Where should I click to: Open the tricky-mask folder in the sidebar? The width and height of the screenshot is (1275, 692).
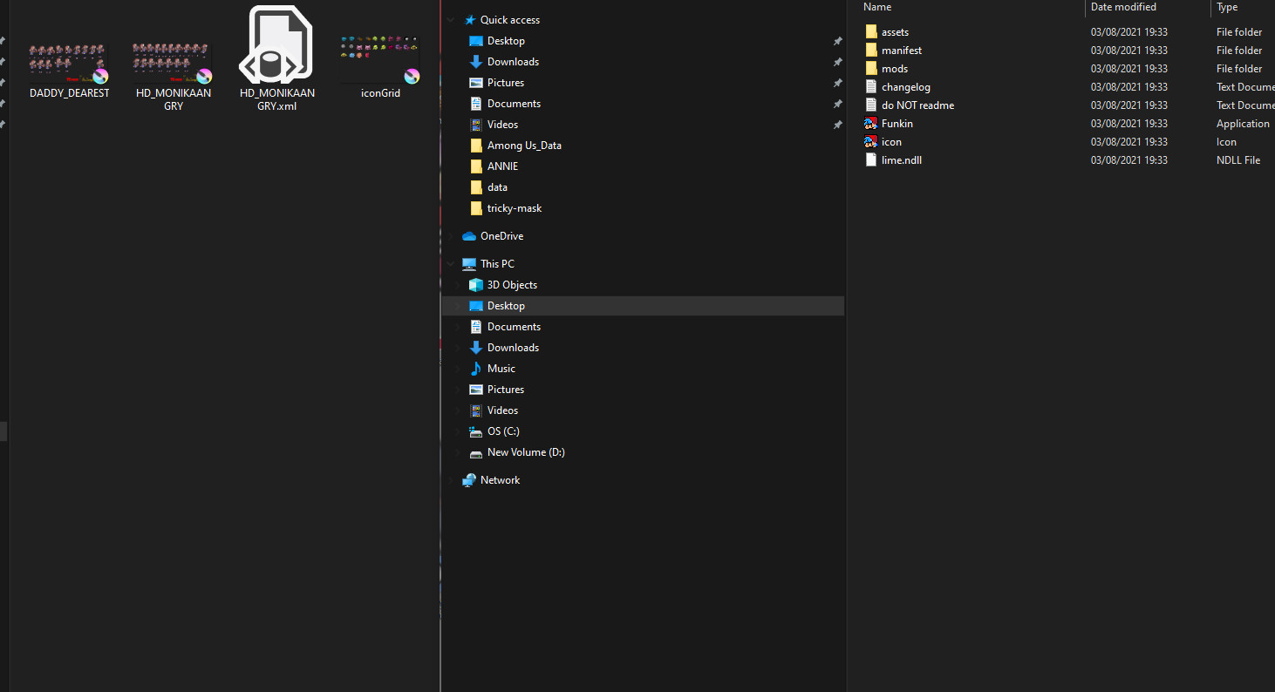[x=514, y=207]
